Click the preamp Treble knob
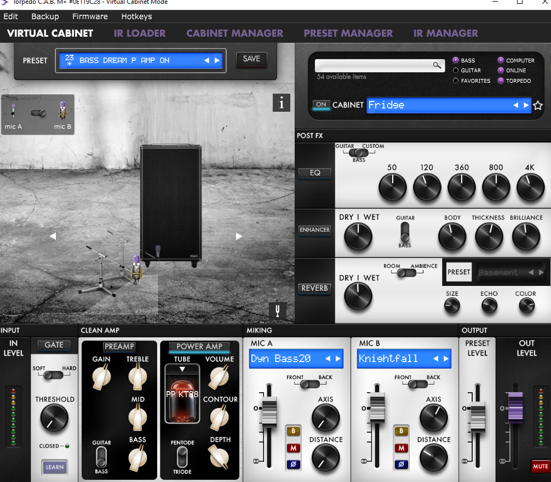 pyautogui.click(x=137, y=377)
